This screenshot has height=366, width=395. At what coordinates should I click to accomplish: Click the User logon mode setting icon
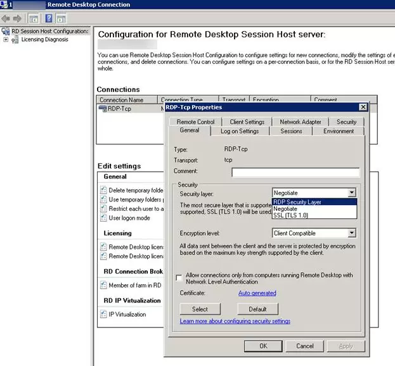(103, 218)
